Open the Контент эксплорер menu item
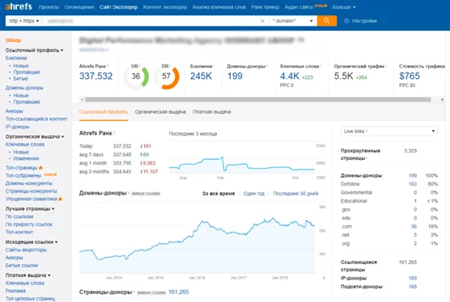The width and height of the screenshot is (450, 302). pos(165,7)
